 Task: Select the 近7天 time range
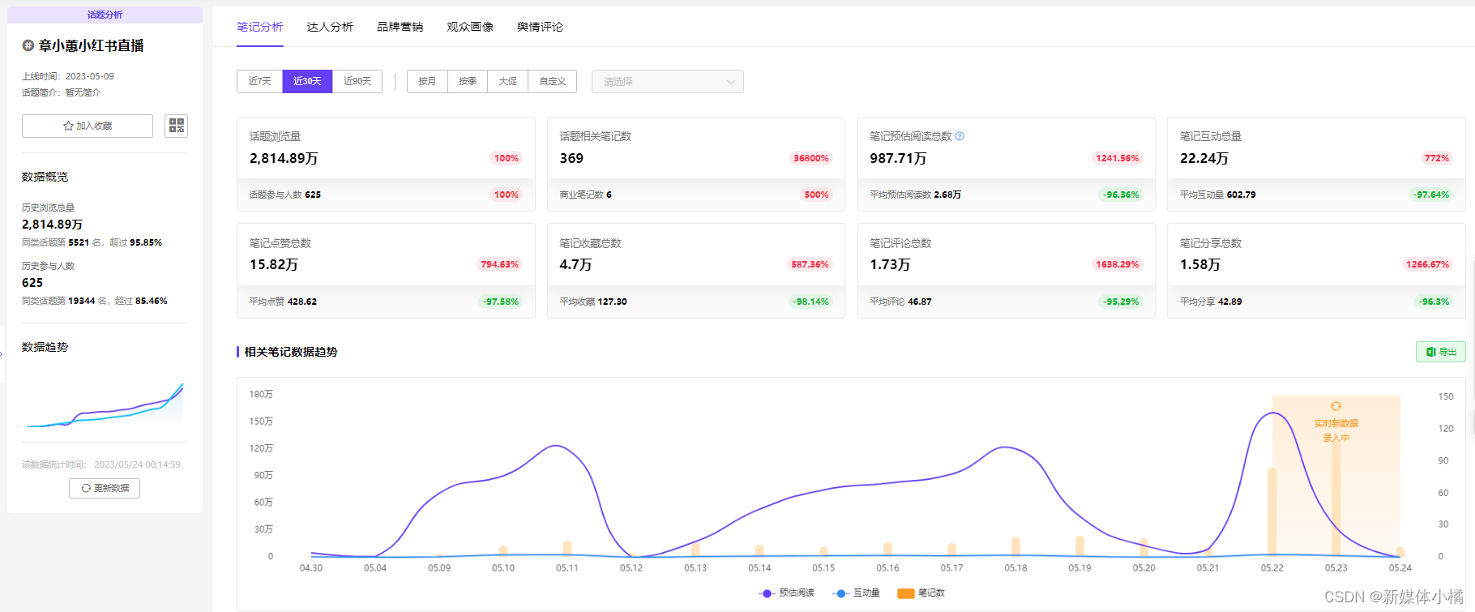(259, 81)
